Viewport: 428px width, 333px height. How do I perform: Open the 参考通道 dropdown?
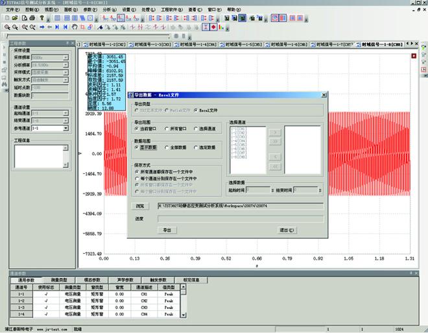65,129
